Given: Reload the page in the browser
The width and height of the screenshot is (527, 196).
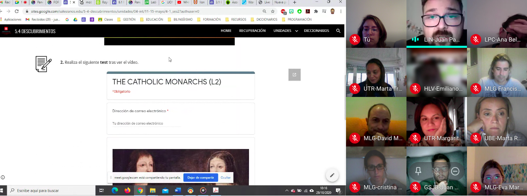Looking at the screenshot, I should click(16, 11).
